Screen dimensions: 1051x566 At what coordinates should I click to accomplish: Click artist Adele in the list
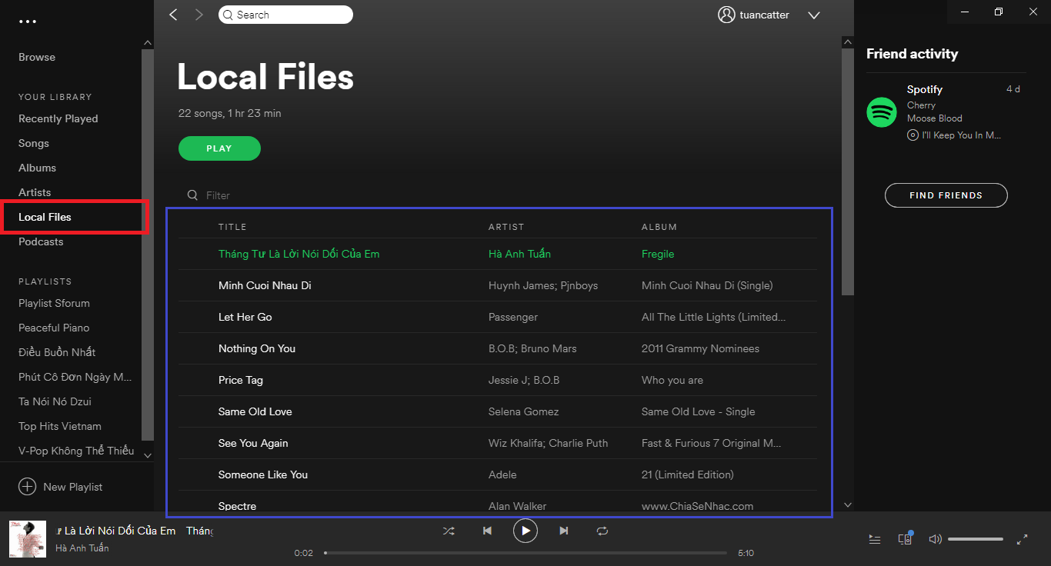coord(502,474)
